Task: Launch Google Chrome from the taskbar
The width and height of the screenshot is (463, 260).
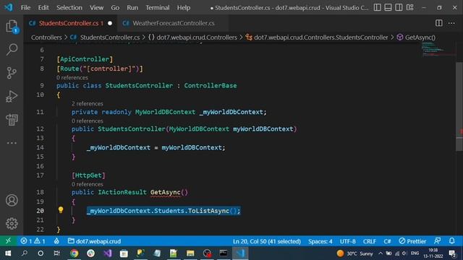Action: tap(74, 253)
